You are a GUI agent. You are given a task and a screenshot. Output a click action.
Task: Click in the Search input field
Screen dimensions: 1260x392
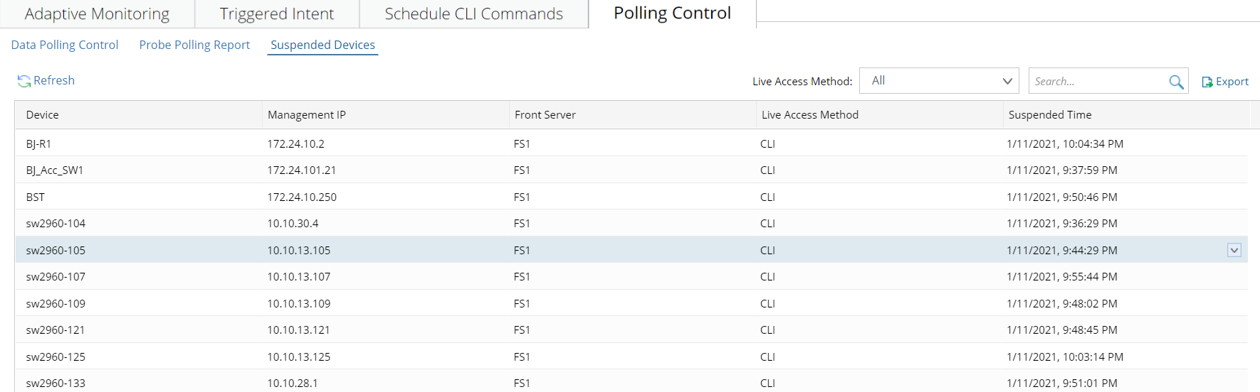[1096, 82]
